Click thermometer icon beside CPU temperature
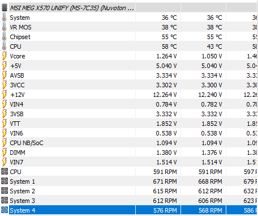This screenshot has height=216, width=258. (x=4, y=46)
